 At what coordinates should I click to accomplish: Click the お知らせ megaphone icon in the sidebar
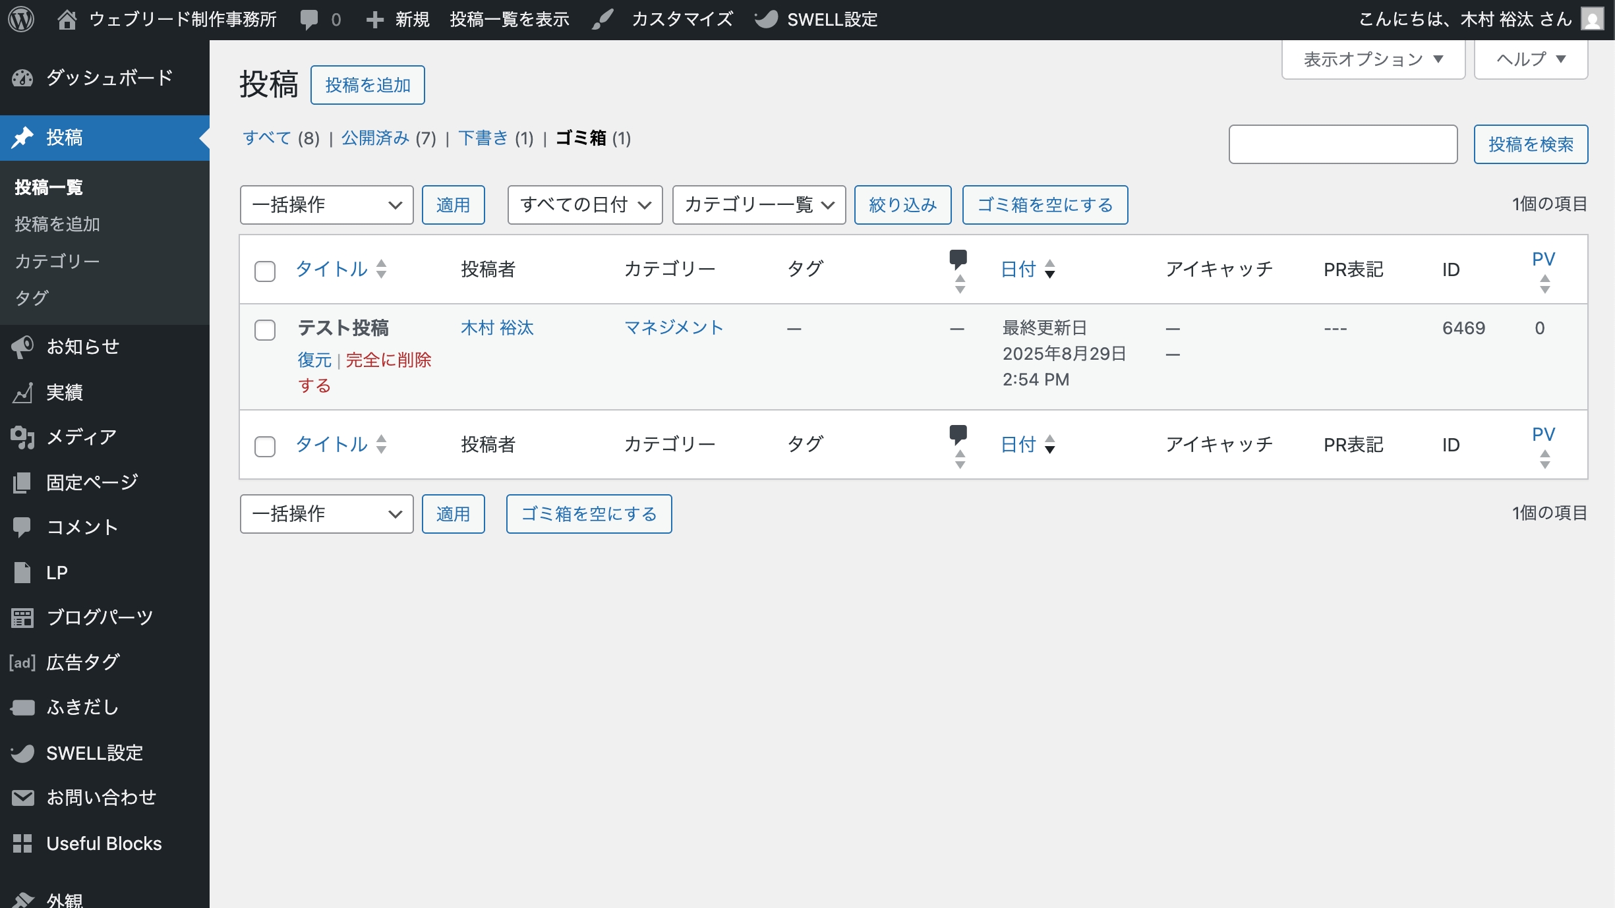point(22,347)
